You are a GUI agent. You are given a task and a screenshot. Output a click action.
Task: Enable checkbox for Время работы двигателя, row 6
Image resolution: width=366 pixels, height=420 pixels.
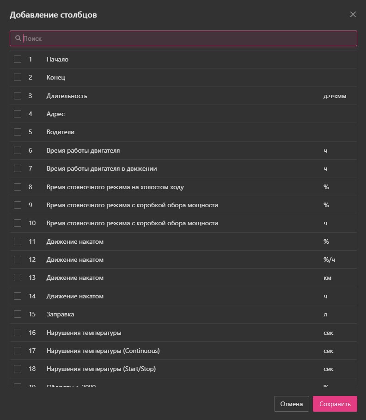tap(18, 150)
